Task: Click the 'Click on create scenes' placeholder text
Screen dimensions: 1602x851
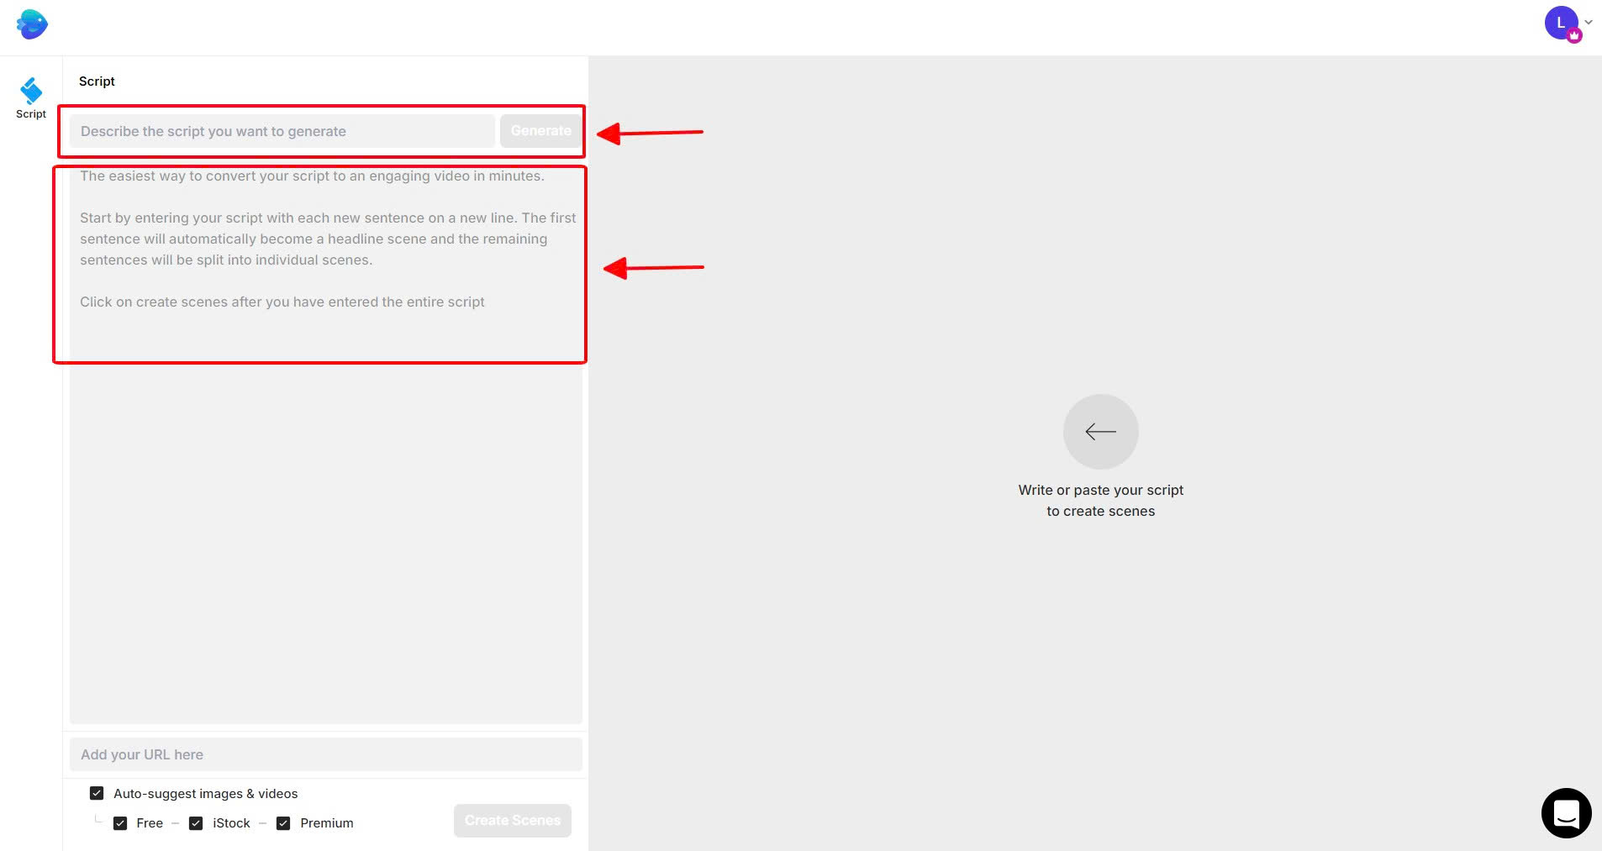Action: coord(282,302)
